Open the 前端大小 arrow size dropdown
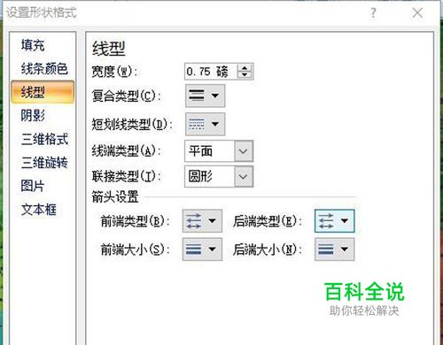Image resolution: width=443 pixels, height=345 pixels. (x=202, y=249)
